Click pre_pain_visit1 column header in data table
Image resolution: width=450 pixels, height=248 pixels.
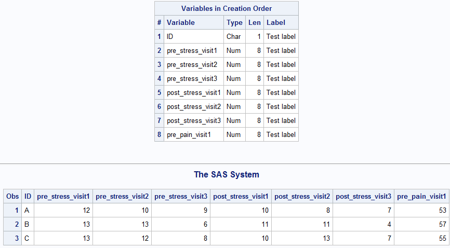[421, 196]
